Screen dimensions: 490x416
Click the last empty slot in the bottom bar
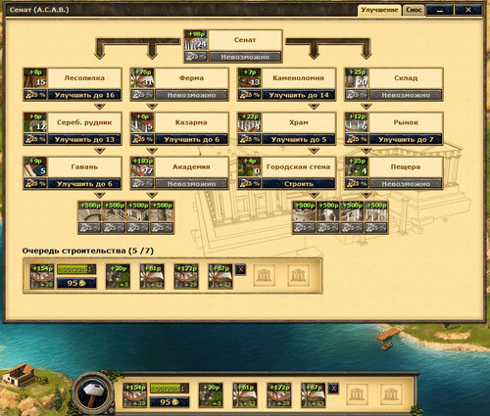391,394
